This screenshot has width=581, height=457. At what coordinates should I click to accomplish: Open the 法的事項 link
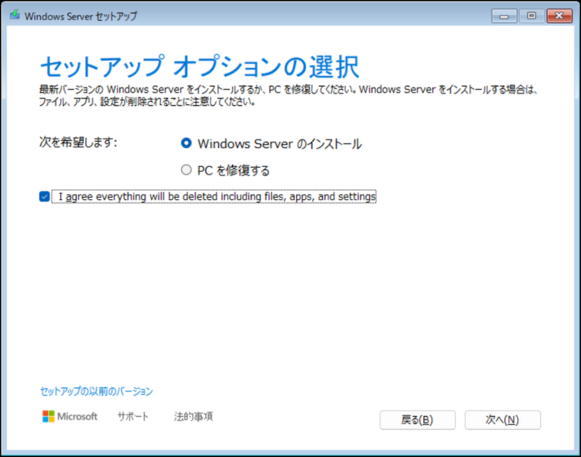193,416
